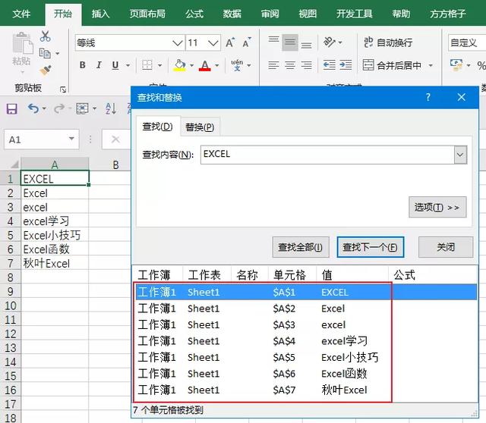The image size is (486, 423).
Task: Switch to the 替换(P) tab in dialog
Action: coord(200,127)
